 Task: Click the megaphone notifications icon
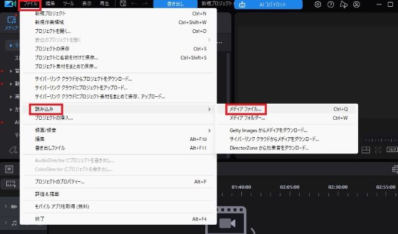[343, 4]
